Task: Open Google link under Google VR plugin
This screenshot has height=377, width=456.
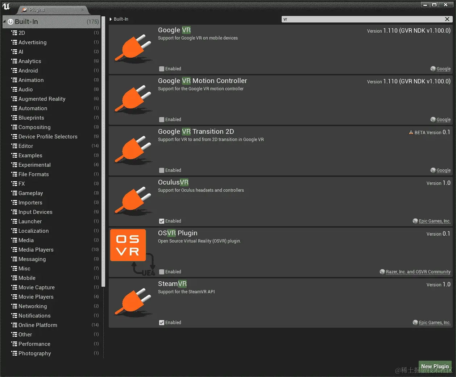Action: (444, 69)
